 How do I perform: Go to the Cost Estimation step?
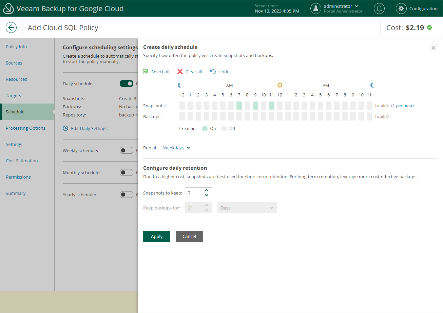click(x=27, y=161)
